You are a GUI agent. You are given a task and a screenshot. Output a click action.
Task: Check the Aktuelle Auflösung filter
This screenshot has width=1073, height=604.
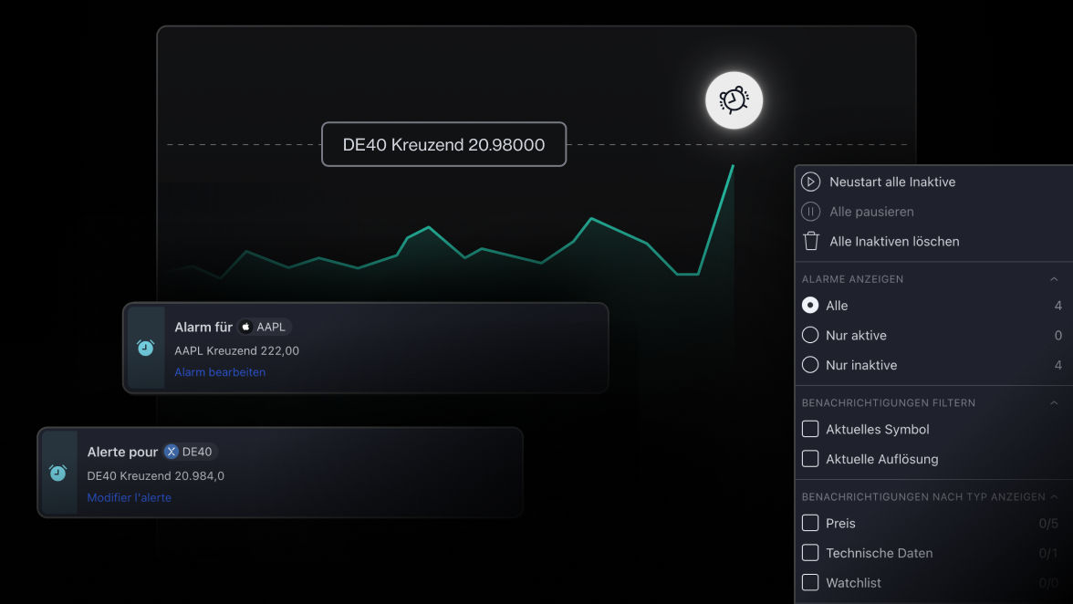pyautogui.click(x=810, y=458)
